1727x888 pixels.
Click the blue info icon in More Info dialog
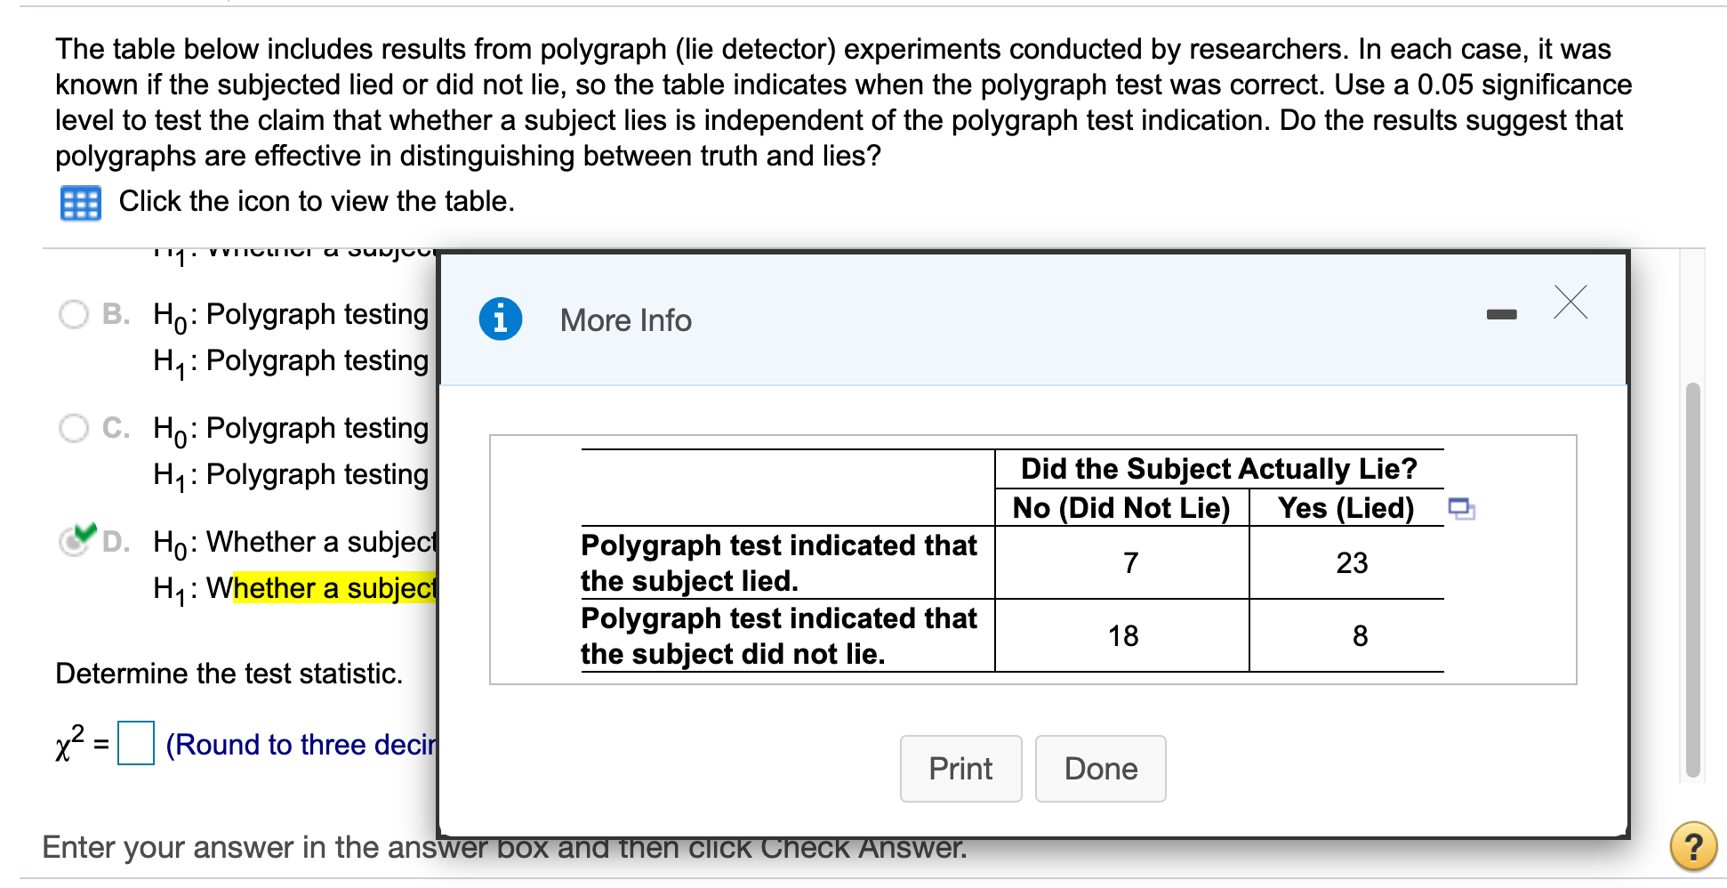point(501,319)
